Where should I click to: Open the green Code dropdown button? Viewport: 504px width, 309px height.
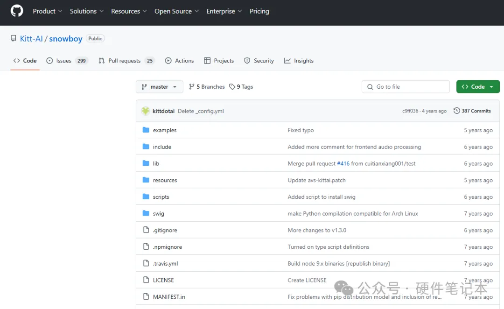click(x=478, y=87)
